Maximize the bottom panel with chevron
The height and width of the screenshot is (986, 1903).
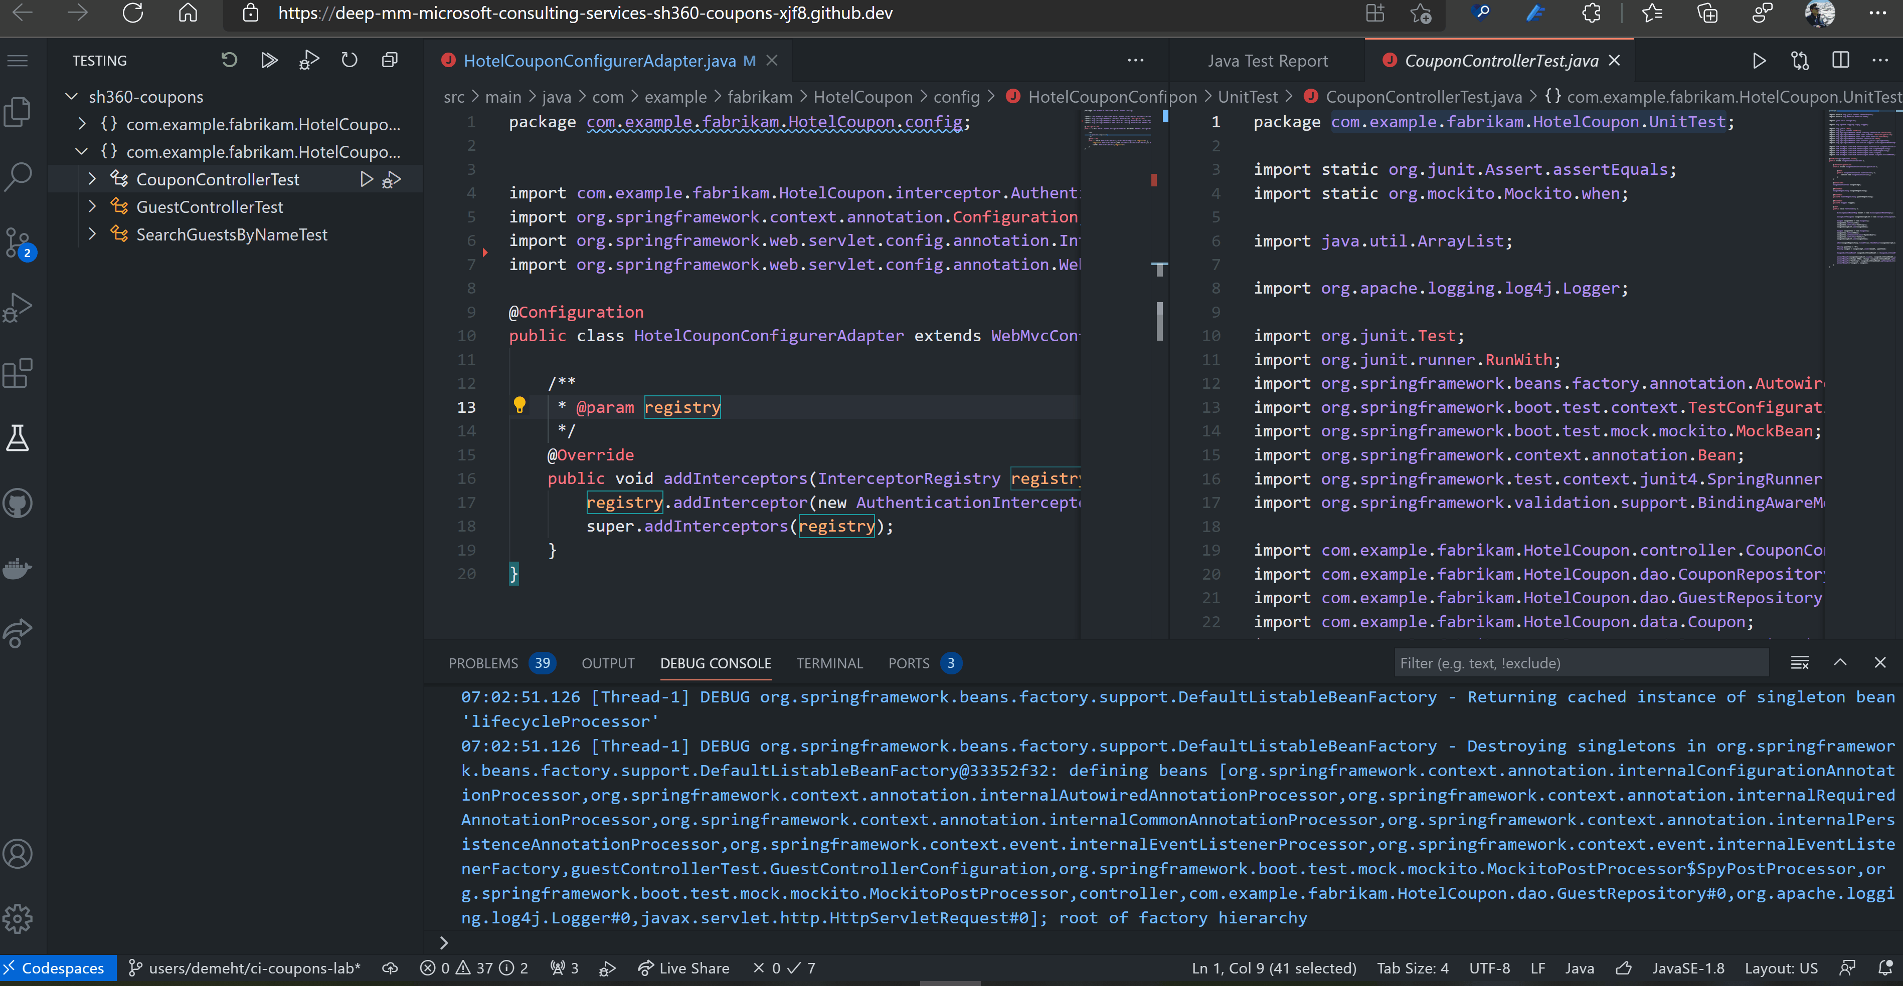[1840, 663]
